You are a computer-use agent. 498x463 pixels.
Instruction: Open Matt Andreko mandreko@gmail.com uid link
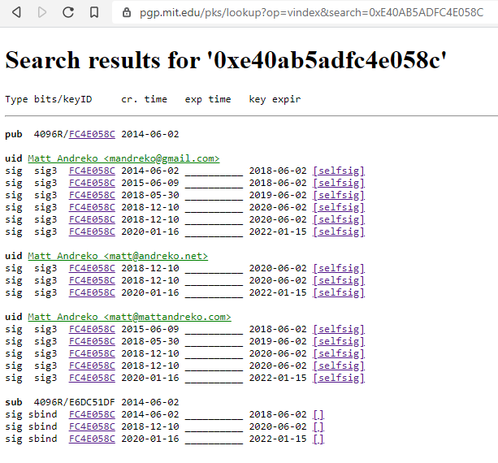(123, 158)
